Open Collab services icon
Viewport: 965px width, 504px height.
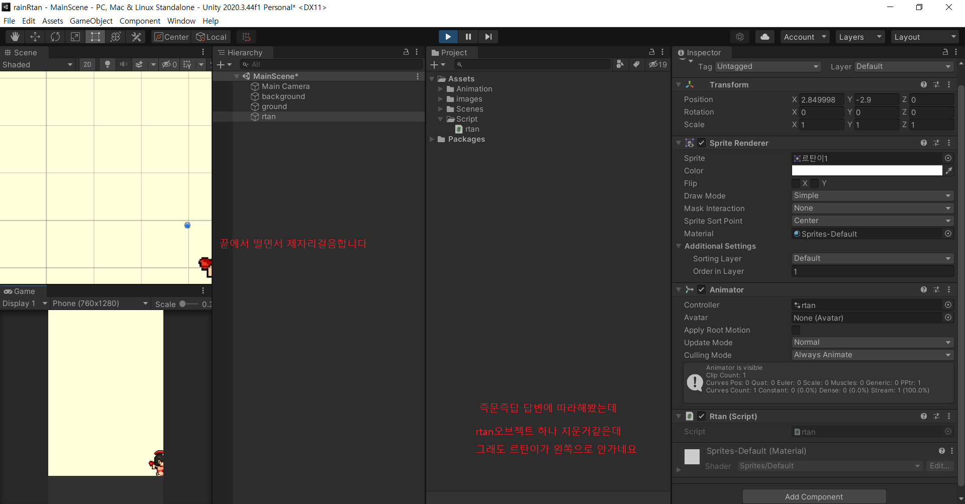coord(740,37)
